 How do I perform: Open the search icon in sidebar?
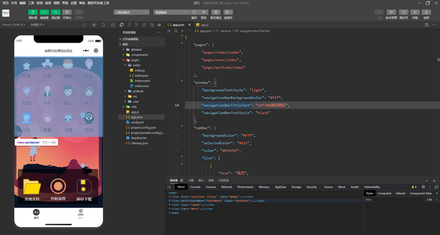coord(129,25)
